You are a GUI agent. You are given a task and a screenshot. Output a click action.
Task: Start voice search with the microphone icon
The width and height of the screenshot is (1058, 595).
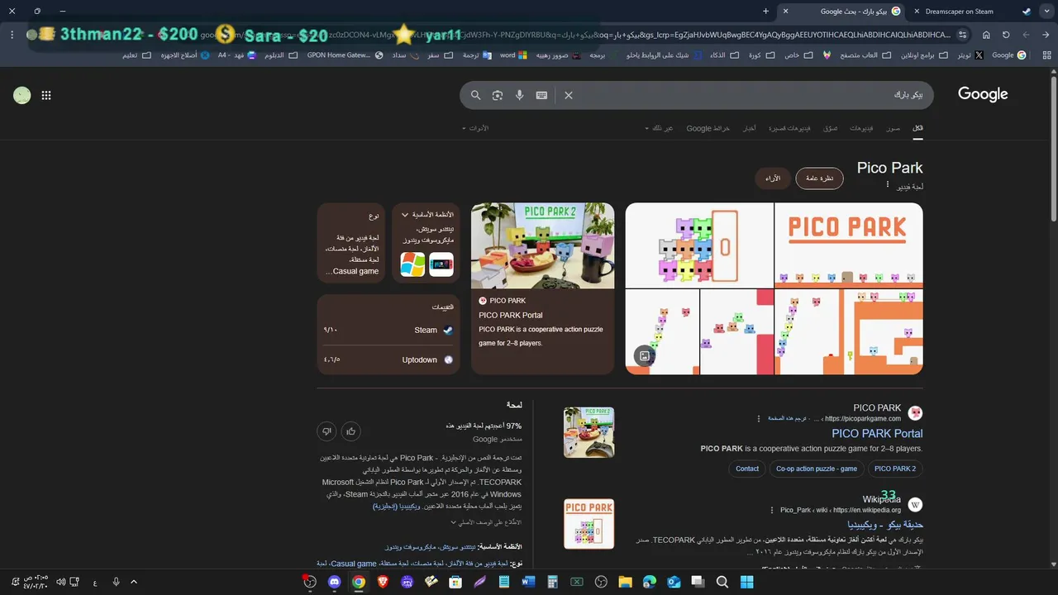[520, 95]
